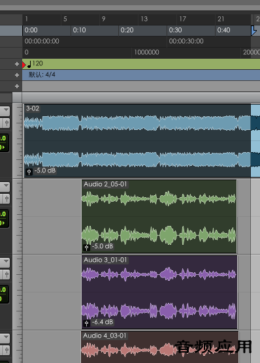The image size is (260, 363).
Task: Click the small fader icon on the 3-02 track
Action: point(7,123)
